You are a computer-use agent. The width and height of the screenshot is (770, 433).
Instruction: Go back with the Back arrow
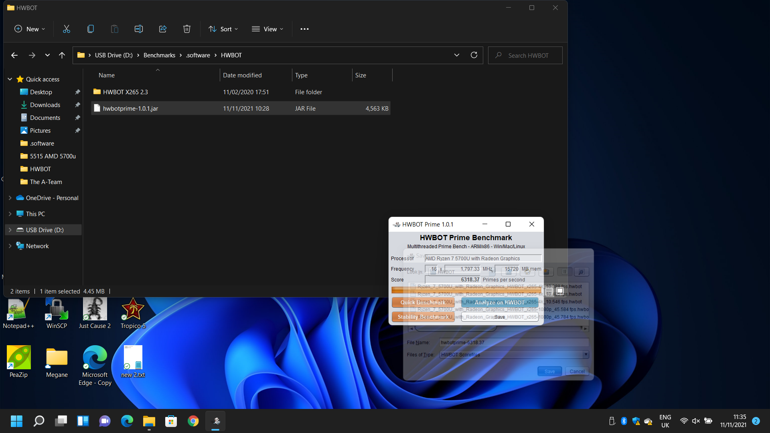(14, 55)
